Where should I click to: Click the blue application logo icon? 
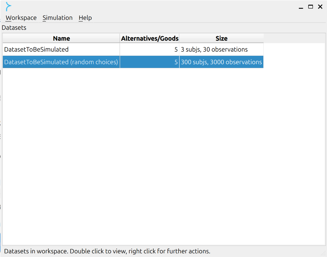(8, 7)
